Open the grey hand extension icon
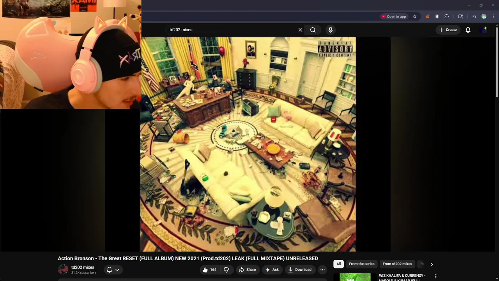This screenshot has width=499, height=281. pyautogui.click(x=437, y=16)
